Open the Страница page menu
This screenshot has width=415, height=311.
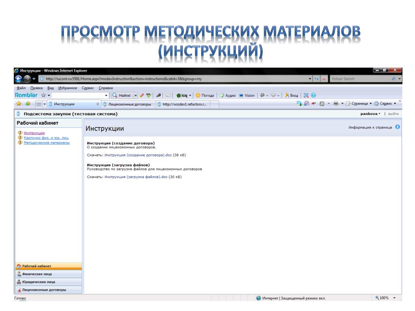click(359, 103)
